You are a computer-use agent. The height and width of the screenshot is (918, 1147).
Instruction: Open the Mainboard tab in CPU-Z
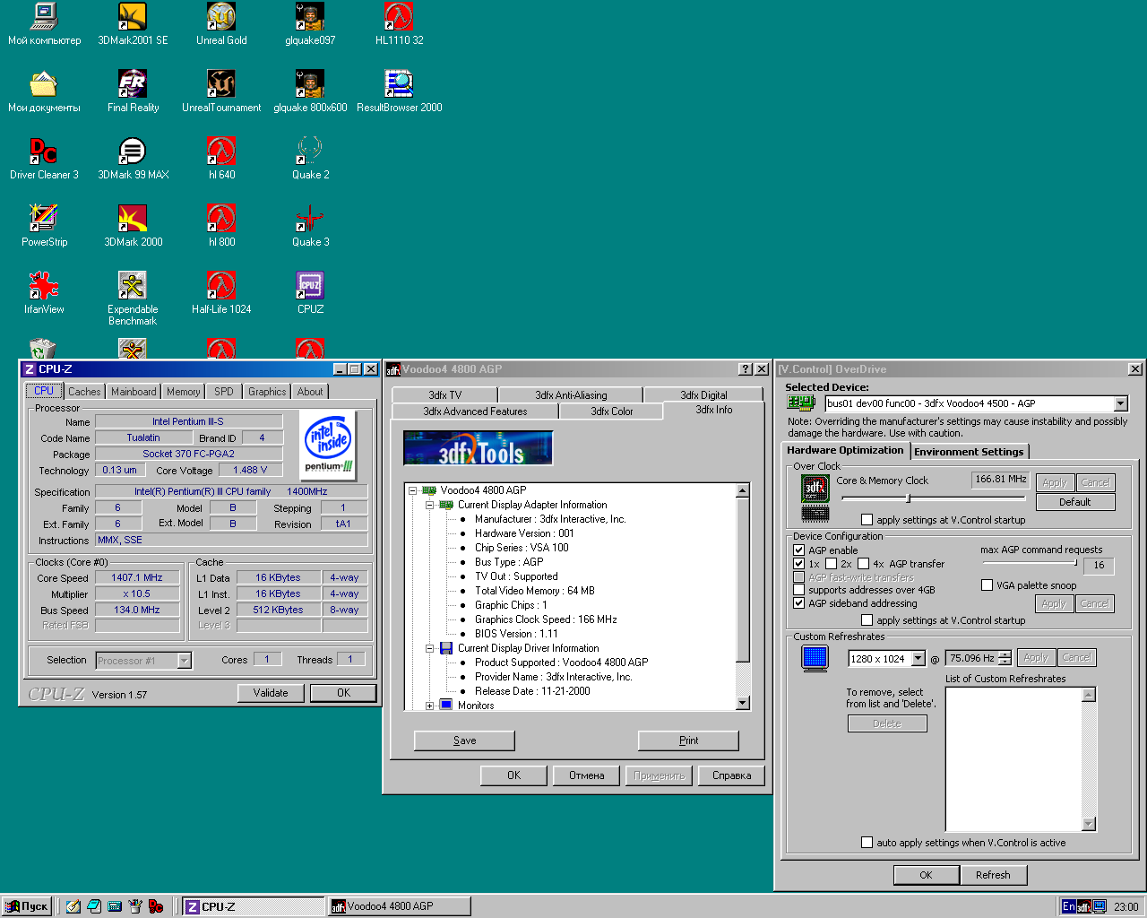[x=134, y=392]
